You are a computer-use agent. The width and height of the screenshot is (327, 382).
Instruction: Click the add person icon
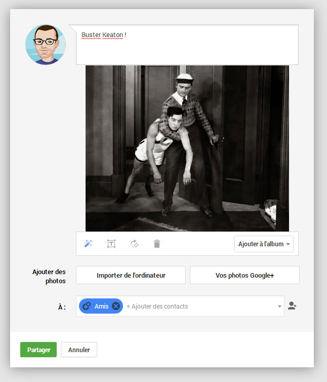click(x=292, y=305)
